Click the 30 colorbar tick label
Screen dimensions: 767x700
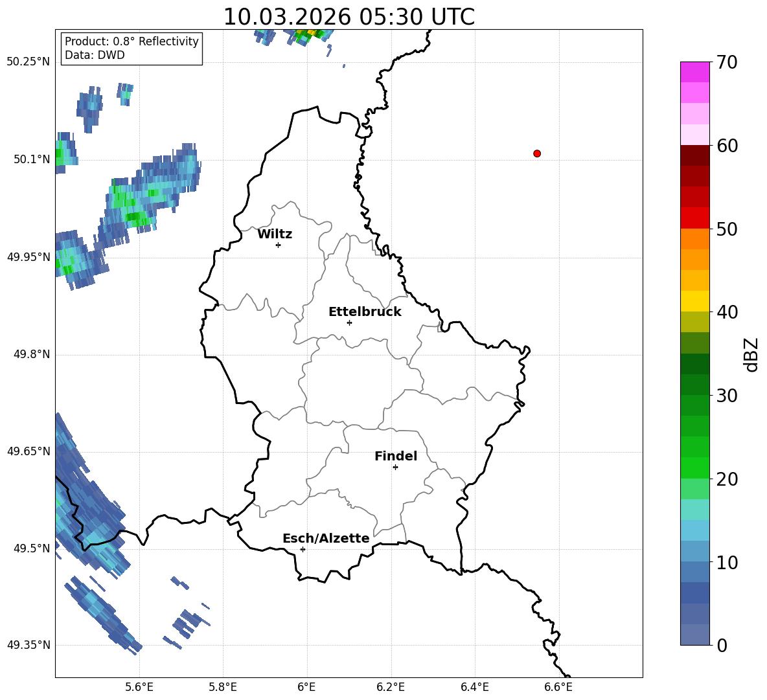click(x=727, y=396)
